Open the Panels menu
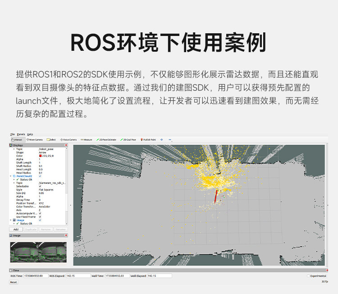The width and height of the screenshot is (338, 294). 21,134
